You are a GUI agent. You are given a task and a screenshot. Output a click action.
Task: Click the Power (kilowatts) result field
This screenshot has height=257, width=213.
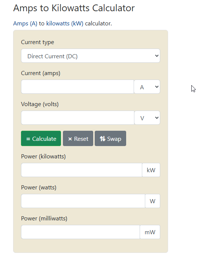coord(82,170)
